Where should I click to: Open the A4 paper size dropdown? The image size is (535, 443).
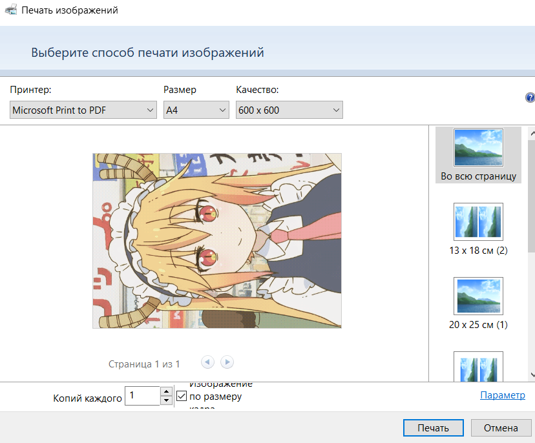click(196, 110)
